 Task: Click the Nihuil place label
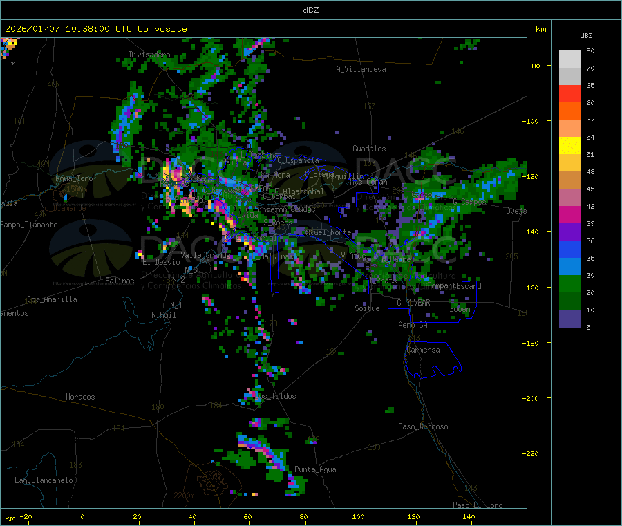pos(164,315)
